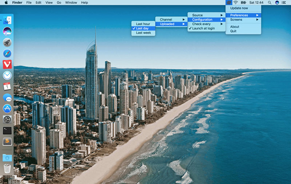
Task: Expand the Preferences submenu
Action: [x=243, y=15]
